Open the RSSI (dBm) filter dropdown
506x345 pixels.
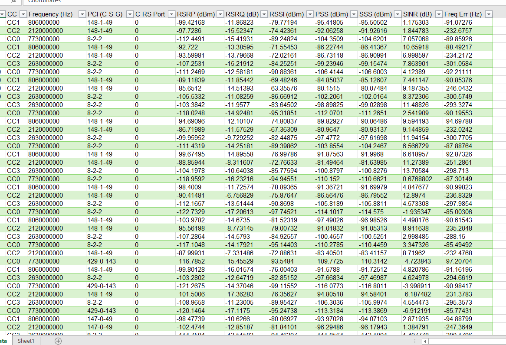pos(310,14)
